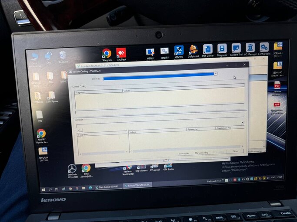Switch to Ecoute/CAESAR taskbar item
This screenshot has width=297, height=222.
click(137, 185)
